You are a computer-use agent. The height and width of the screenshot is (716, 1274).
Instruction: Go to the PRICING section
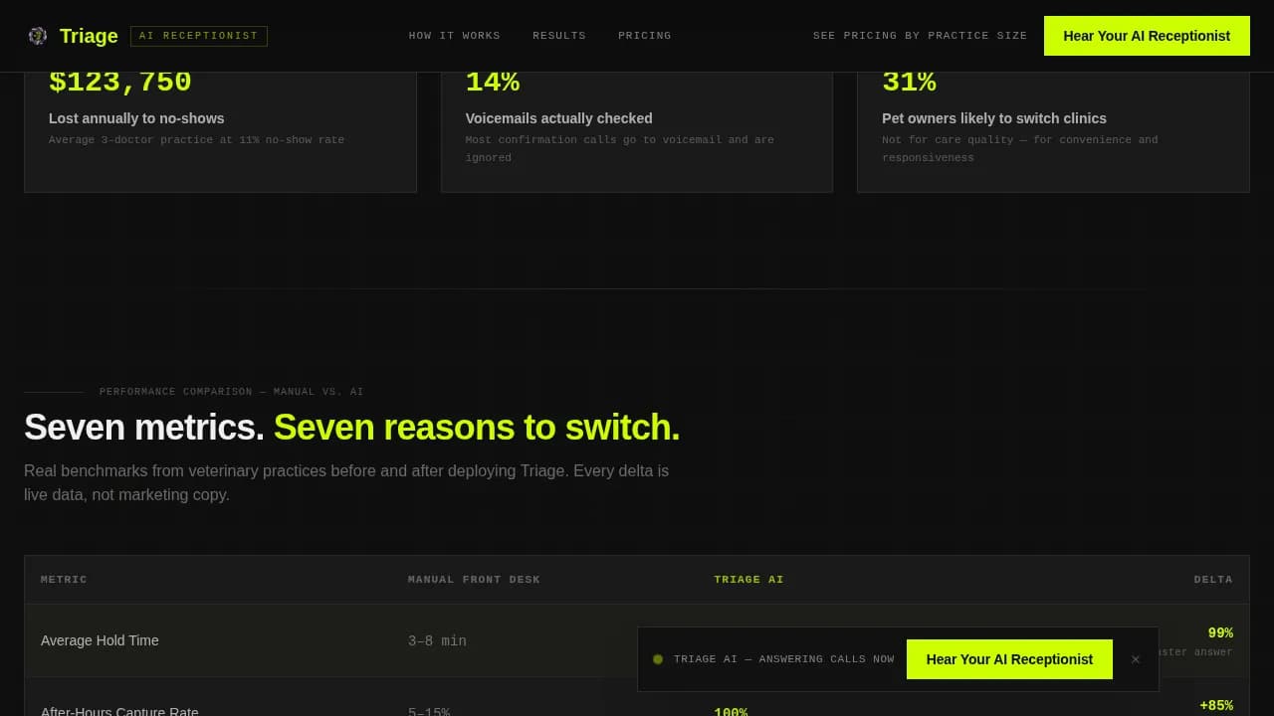click(x=644, y=36)
